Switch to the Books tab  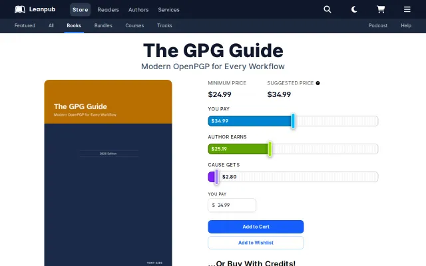[x=74, y=25]
